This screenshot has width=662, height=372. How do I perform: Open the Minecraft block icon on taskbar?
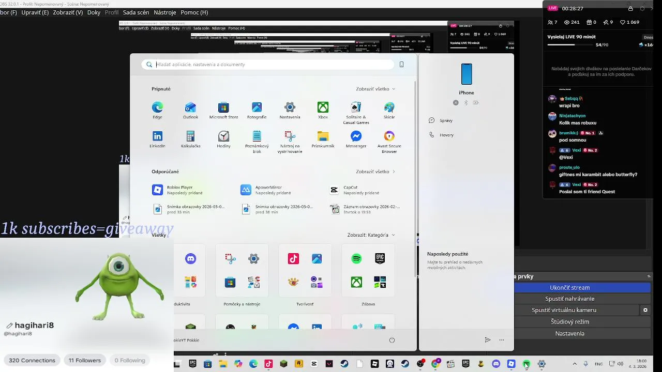283,364
